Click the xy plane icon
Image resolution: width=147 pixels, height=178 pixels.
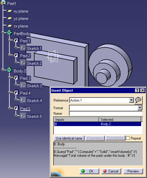coord(10,11)
